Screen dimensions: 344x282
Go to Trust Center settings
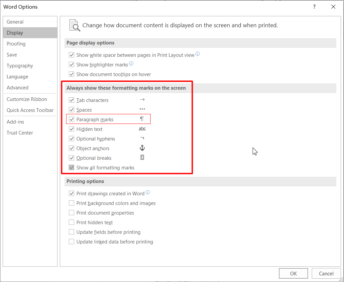point(30,133)
